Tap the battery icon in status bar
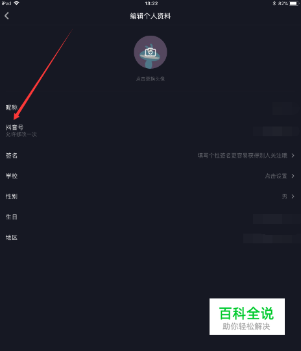 (294, 3)
